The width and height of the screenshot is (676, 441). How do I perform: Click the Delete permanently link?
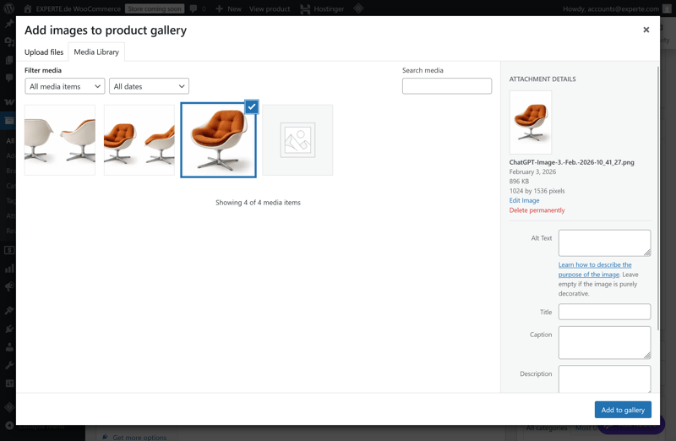click(x=537, y=210)
